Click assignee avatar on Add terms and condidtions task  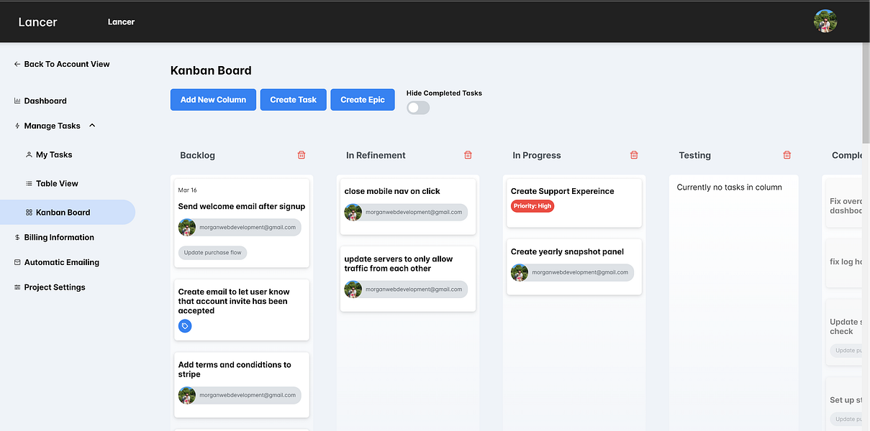[187, 396]
